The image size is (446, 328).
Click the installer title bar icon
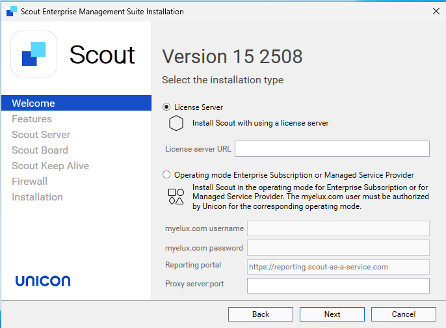(11, 12)
